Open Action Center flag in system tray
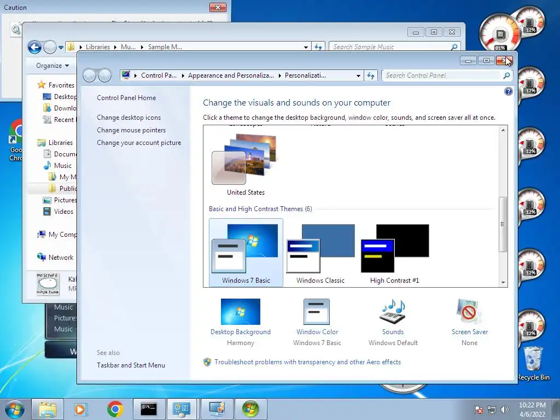Screen dimensions: 560x420 point(478,410)
